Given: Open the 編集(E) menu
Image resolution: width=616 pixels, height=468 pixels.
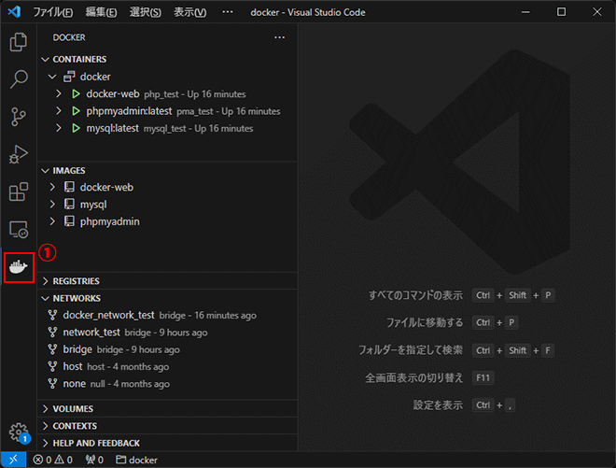Looking at the screenshot, I should click(x=101, y=12).
